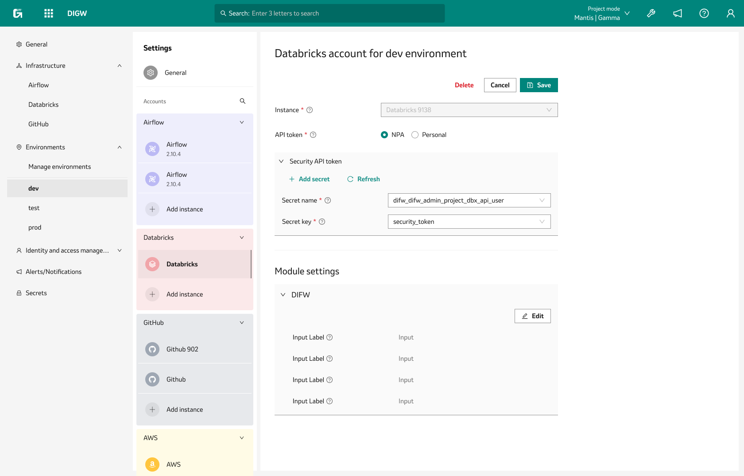This screenshot has width=744, height=476.
Task: Click Add secret under Security API token
Action: [x=310, y=179]
